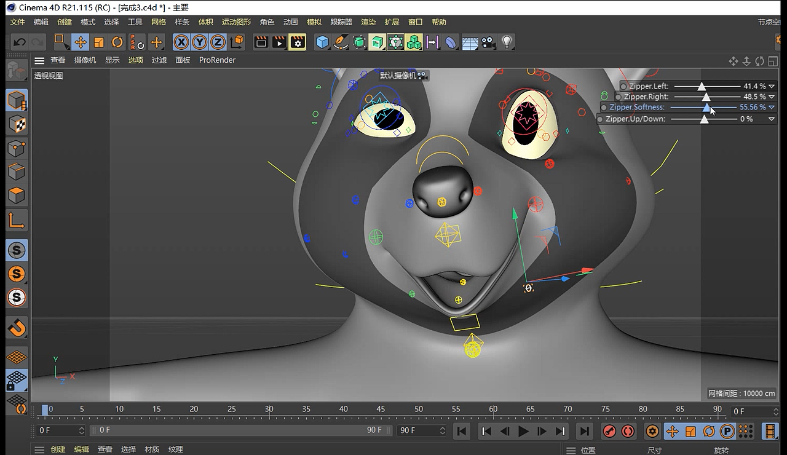Click the Zipper.Right slider handle

[706, 97]
